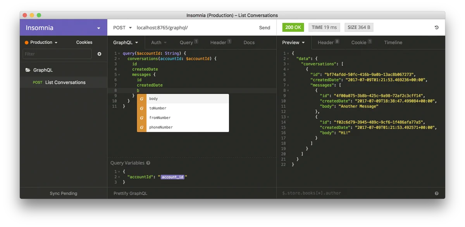Click the create new request plus icon
The width and height of the screenshot is (465, 227).
tap(99, 54)
